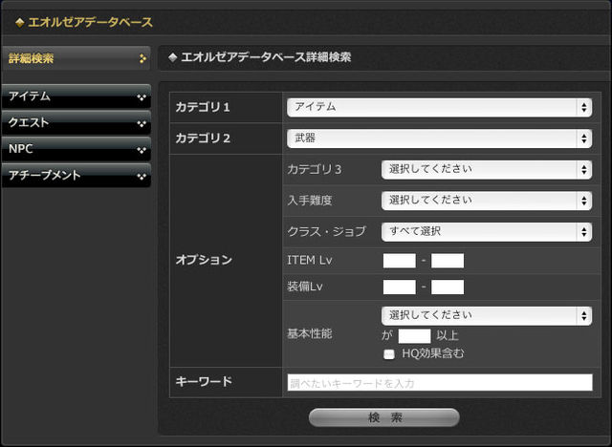This screenshot has width=612, height=447.
Task: Click the diamond icon beside エオルゼアデータベース詳細検索
Action: click(172, 57)
